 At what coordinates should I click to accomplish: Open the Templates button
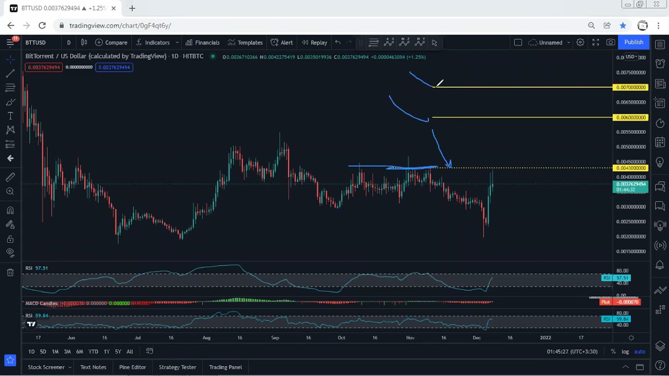(x=245, y=42)
